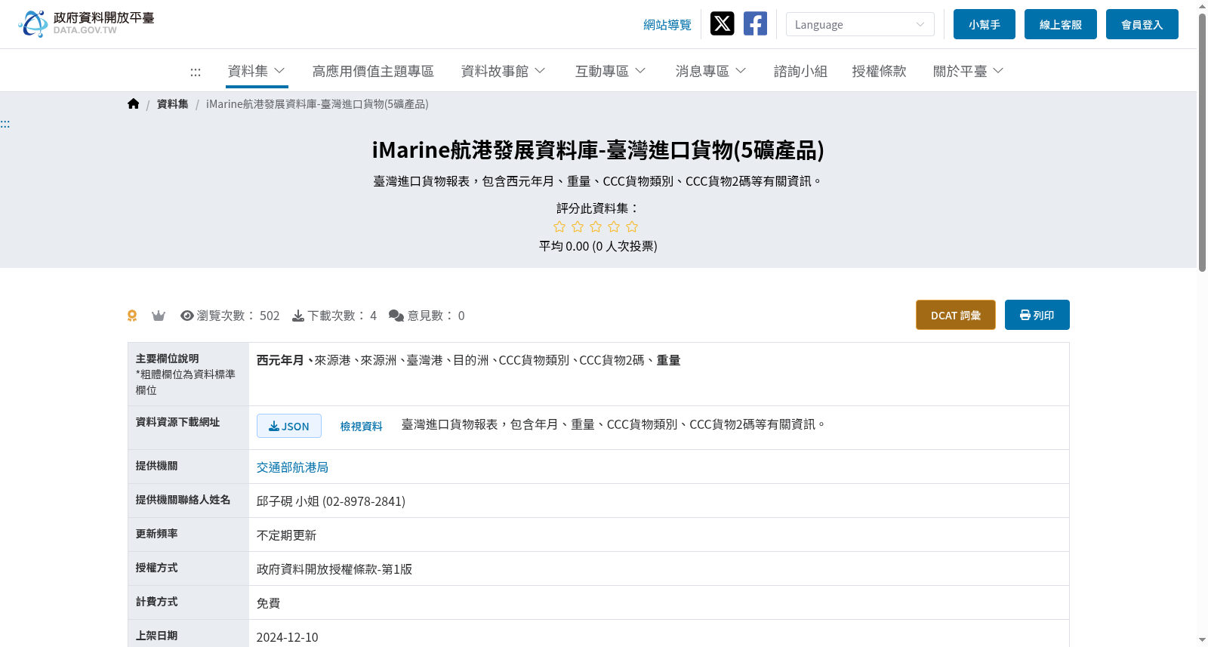Screen dimensions: 1208x647
Task: Rate dataset with fifth star
Action: (x=632, y=226)
